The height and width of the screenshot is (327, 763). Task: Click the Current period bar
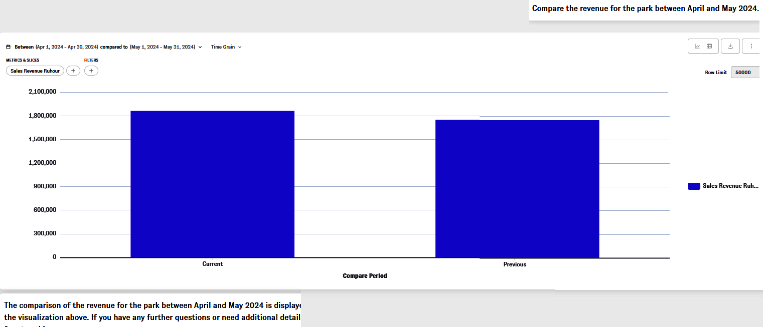click(212, 184)
